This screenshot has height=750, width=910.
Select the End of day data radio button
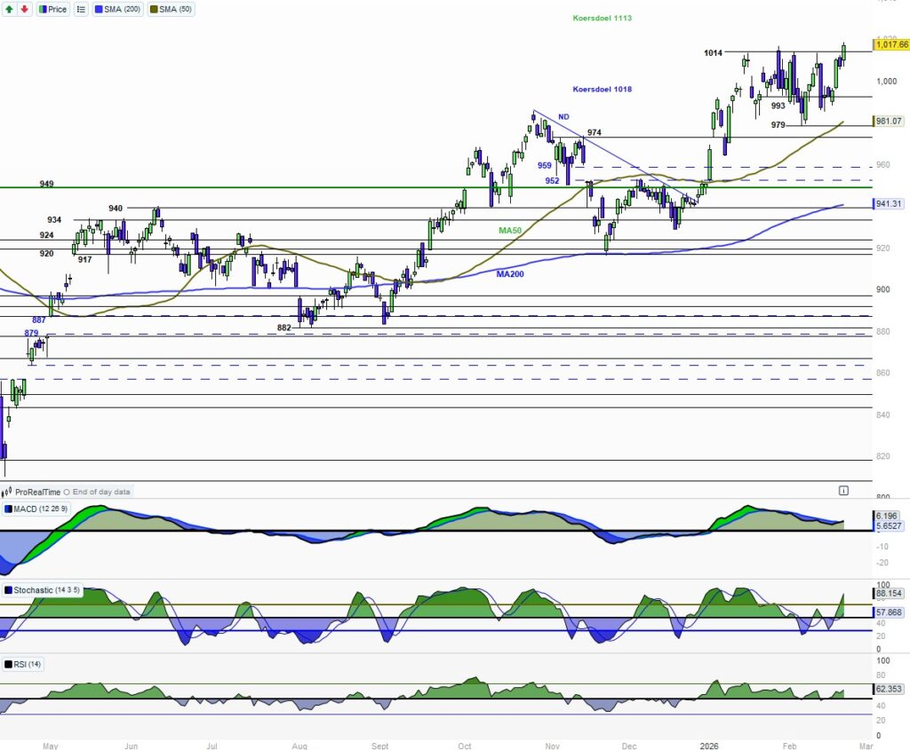[68, 492]
